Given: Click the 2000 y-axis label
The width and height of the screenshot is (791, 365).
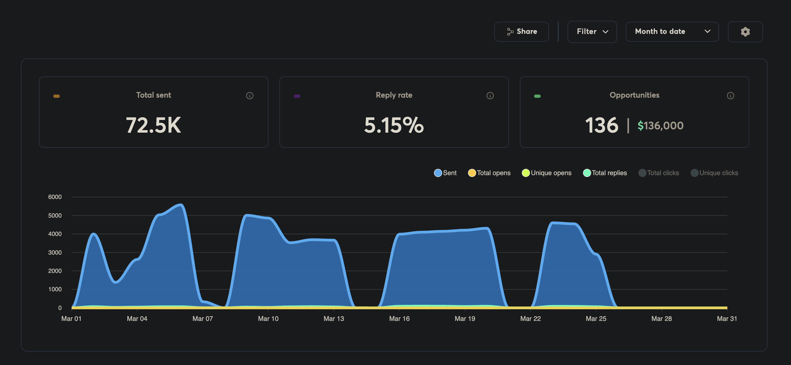Looking at the screenshot, I should click(55, 271).
